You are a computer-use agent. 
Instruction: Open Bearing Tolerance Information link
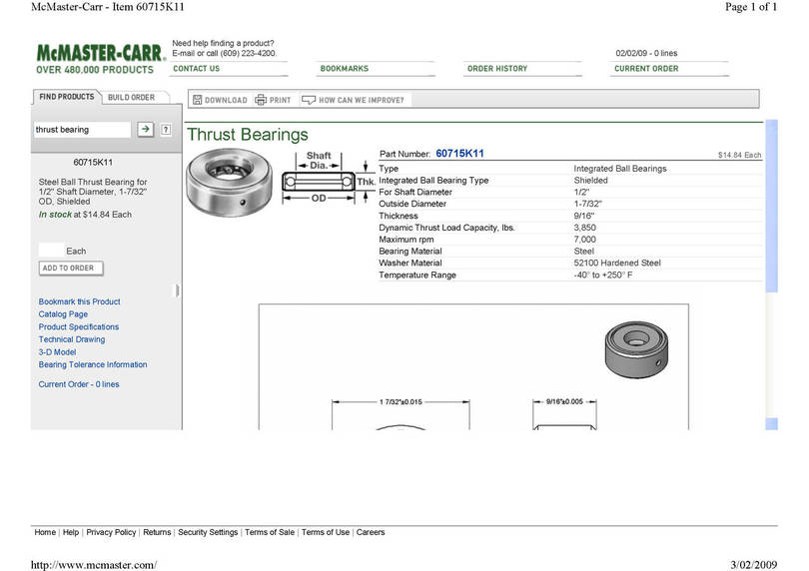coord(93,364)
